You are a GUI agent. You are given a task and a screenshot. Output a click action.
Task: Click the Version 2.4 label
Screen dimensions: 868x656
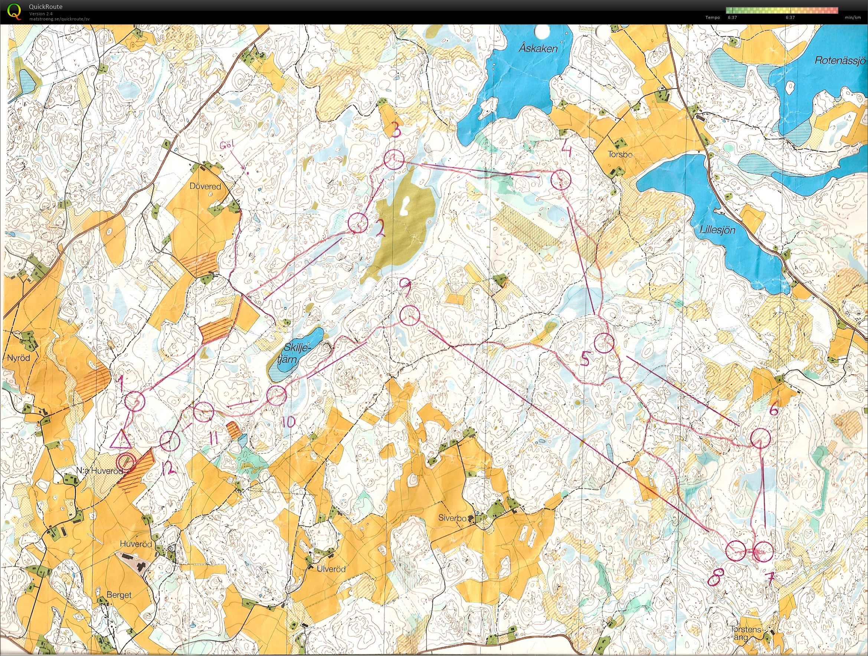coord(40,14)
